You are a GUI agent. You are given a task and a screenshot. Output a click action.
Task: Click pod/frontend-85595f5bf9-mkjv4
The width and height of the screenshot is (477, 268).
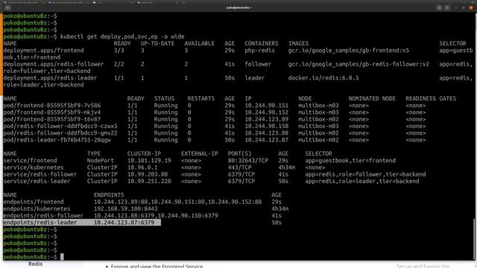tap(52, 112)
